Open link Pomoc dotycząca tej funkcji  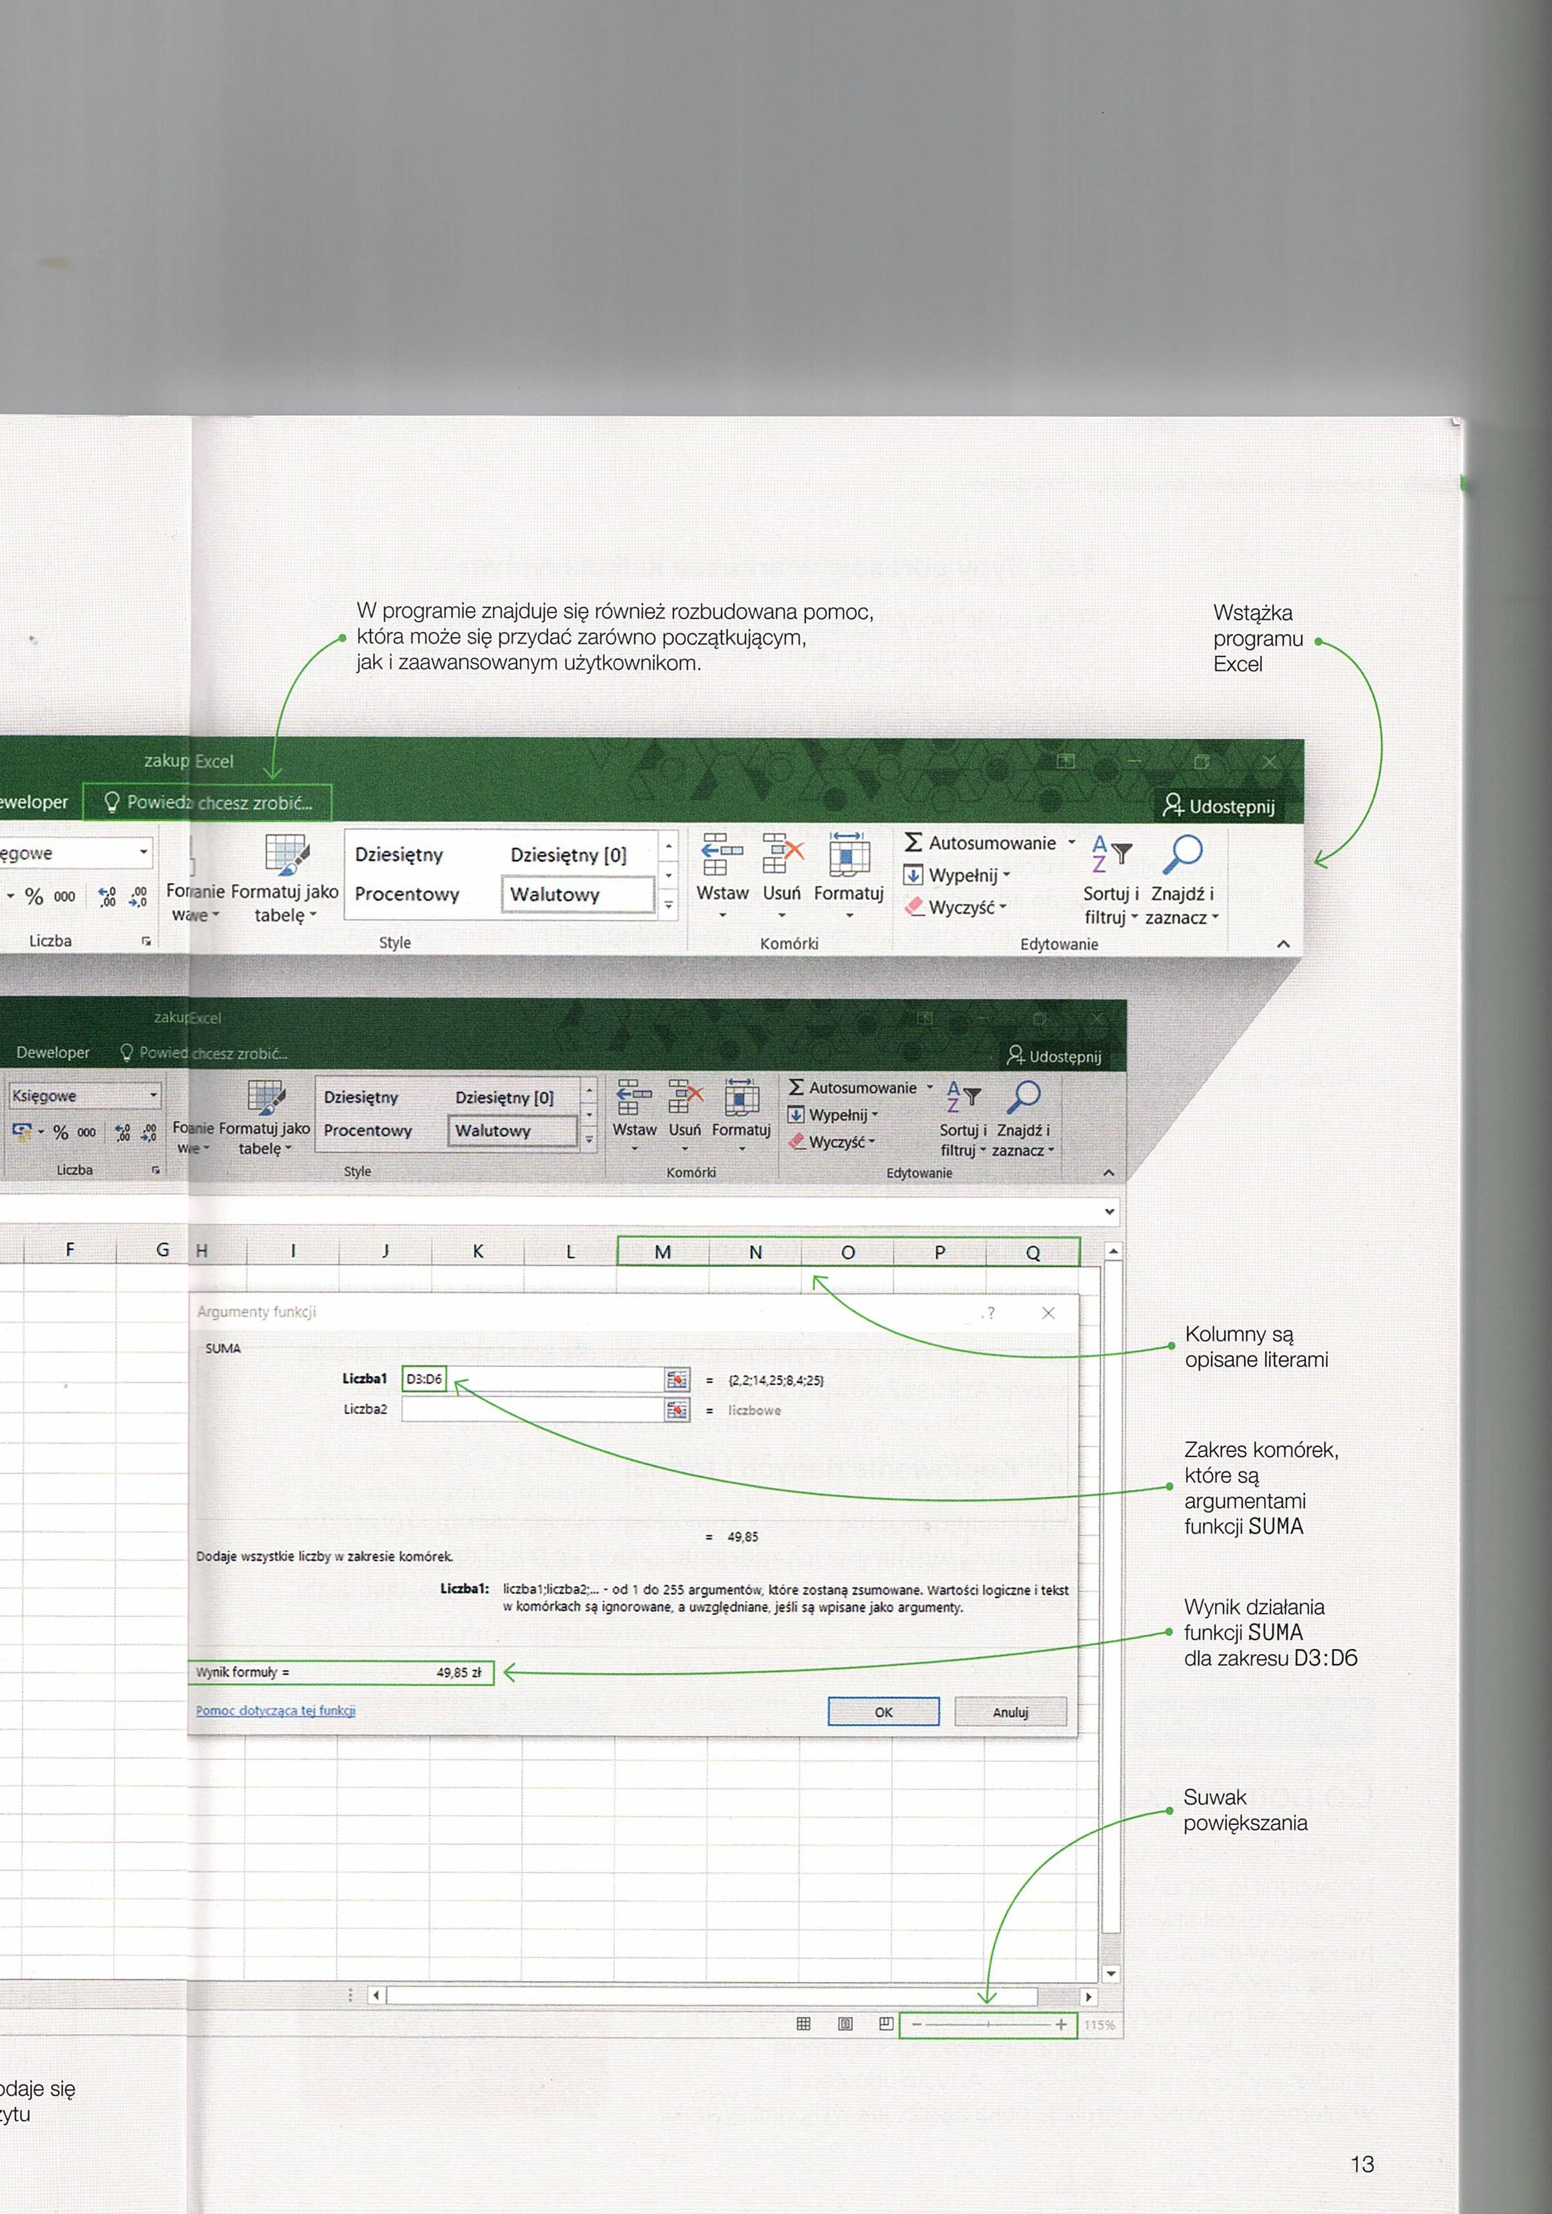(276, 1710)
